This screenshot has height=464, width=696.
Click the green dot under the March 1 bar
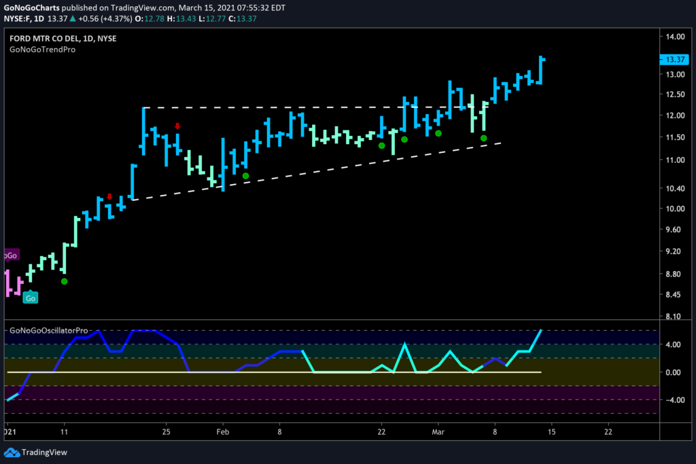pos(438,133)
